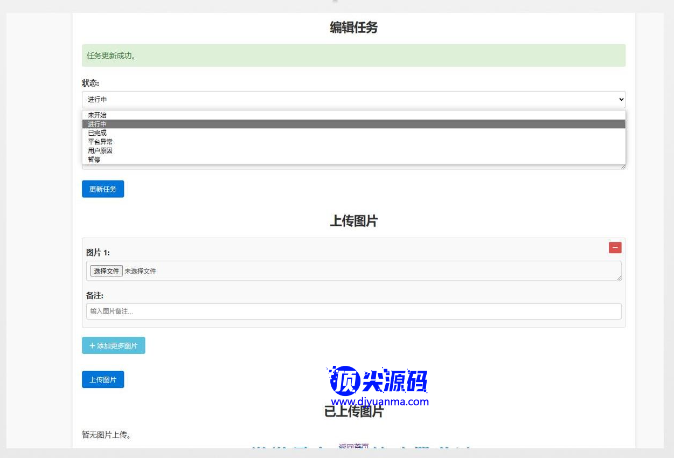Click resize handle below status dropdown list
674x458 pixels.
pyautogui.click(x=623, y=166)
